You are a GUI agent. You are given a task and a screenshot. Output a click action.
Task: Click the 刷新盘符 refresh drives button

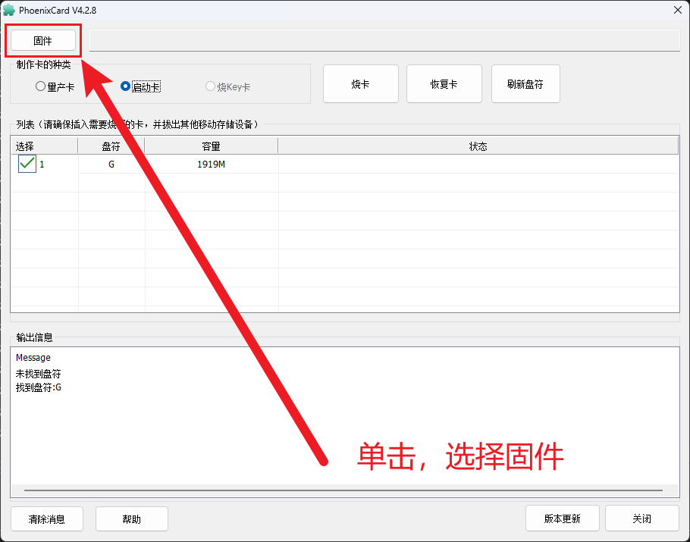[x=525, y=84]
